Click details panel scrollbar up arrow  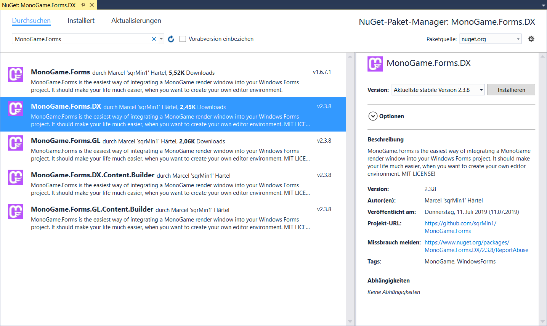(x=543, y=56)
